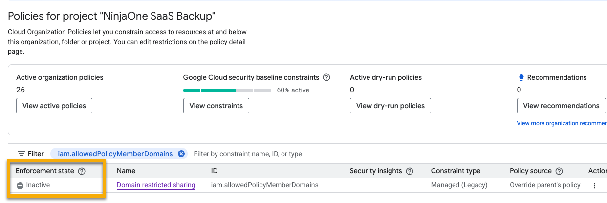Open help for security baseline constraints

pos(326,77)
